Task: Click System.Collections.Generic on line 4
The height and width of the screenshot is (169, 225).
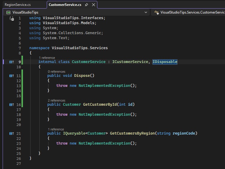Action: 72,33
